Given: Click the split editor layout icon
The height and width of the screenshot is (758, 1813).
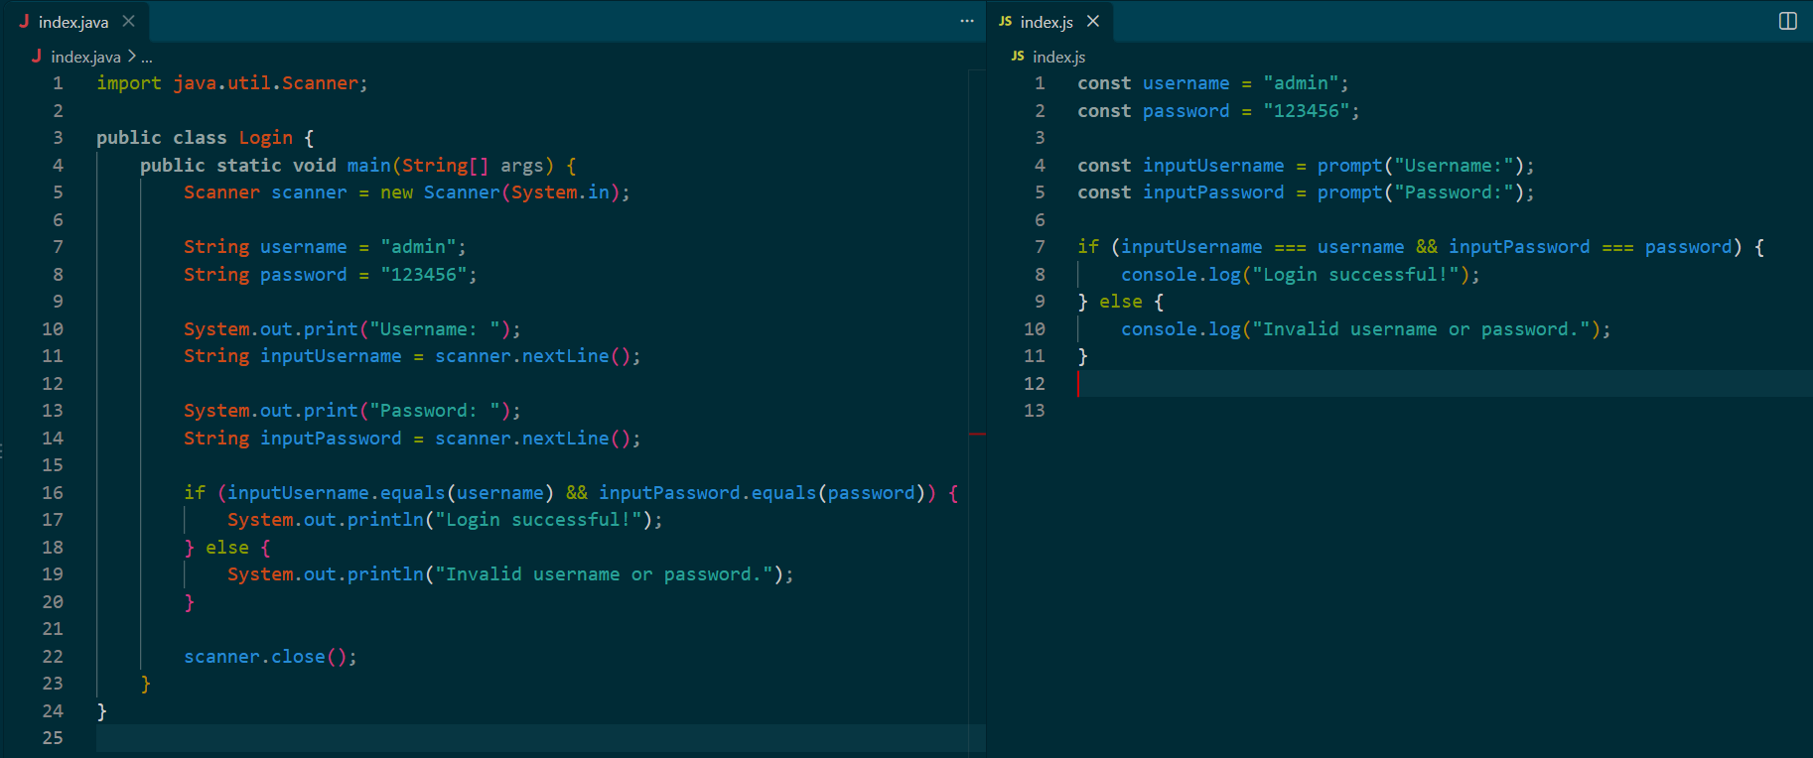Looking at the screenshot, I should coord(1788,21).
